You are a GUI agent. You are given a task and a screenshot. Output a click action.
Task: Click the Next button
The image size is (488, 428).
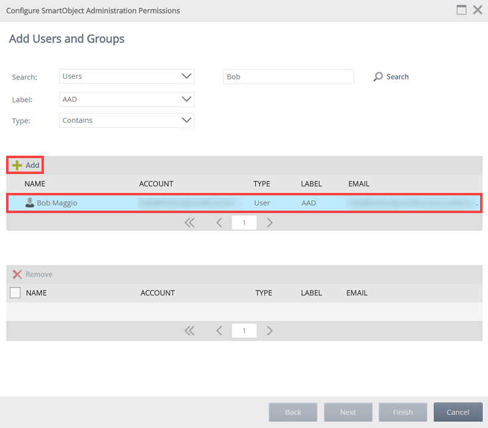tap(348, 412)
